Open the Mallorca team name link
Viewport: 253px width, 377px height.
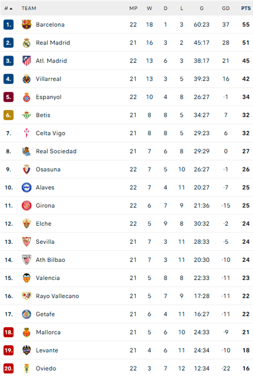[47, 332]
